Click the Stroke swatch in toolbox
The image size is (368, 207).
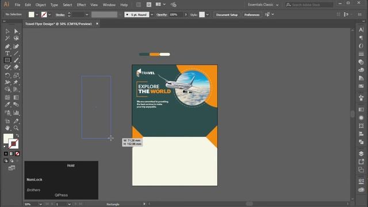coord(14,144)
